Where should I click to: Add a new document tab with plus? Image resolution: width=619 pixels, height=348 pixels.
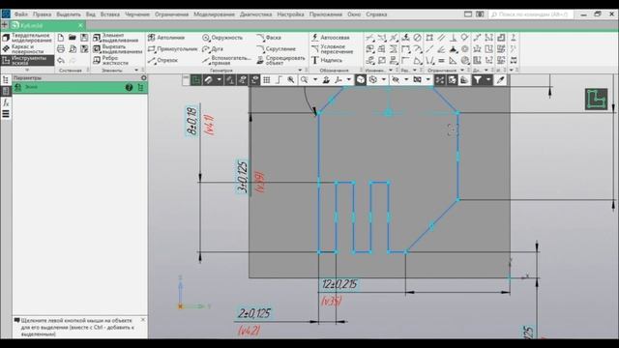coord(4,25)
